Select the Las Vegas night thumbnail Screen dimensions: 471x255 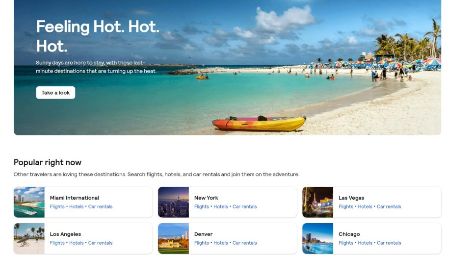tap(318, 202)
